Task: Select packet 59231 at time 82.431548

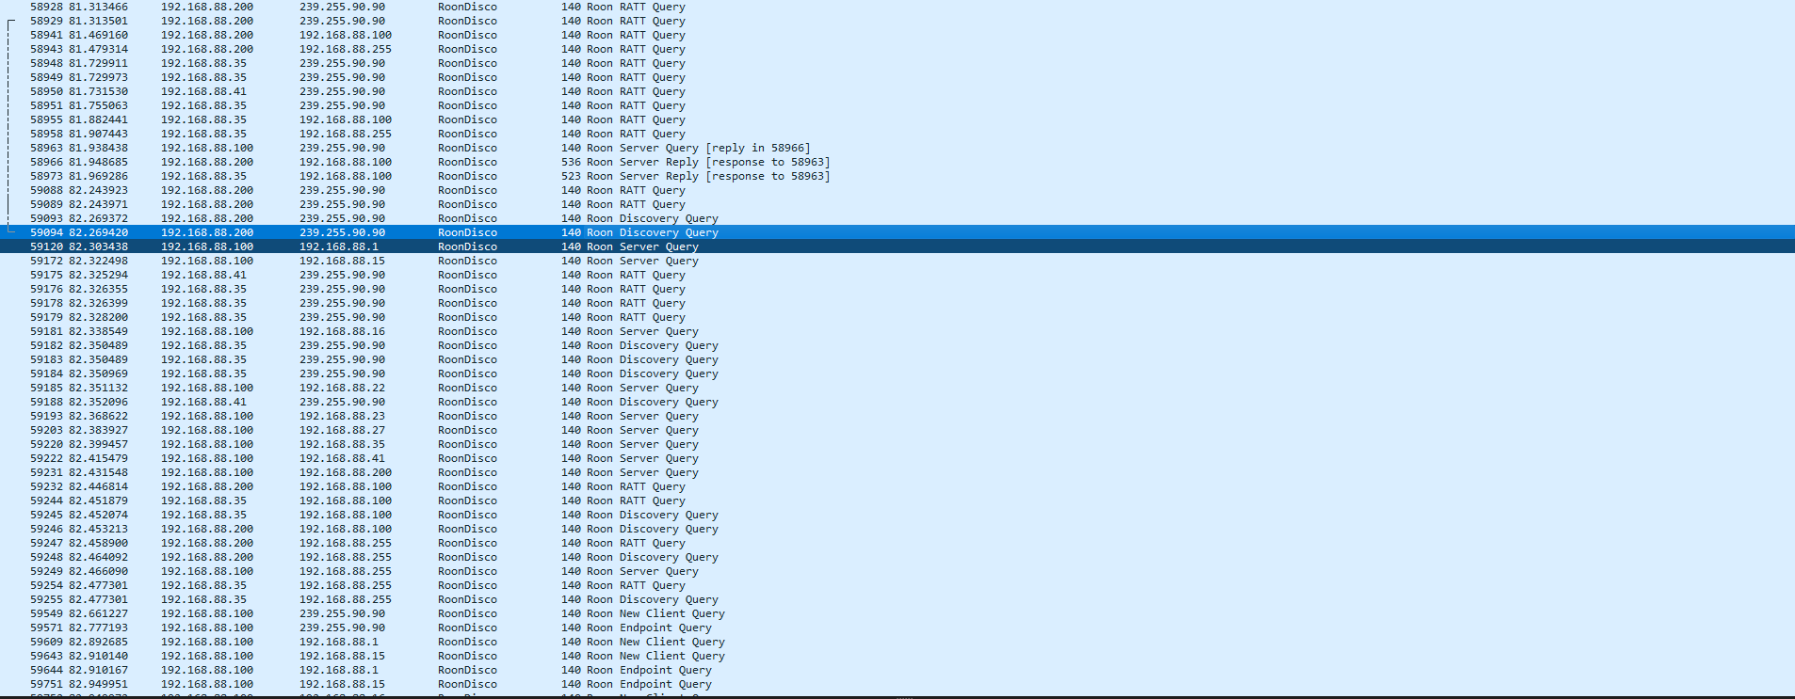Action: [897, 472]
